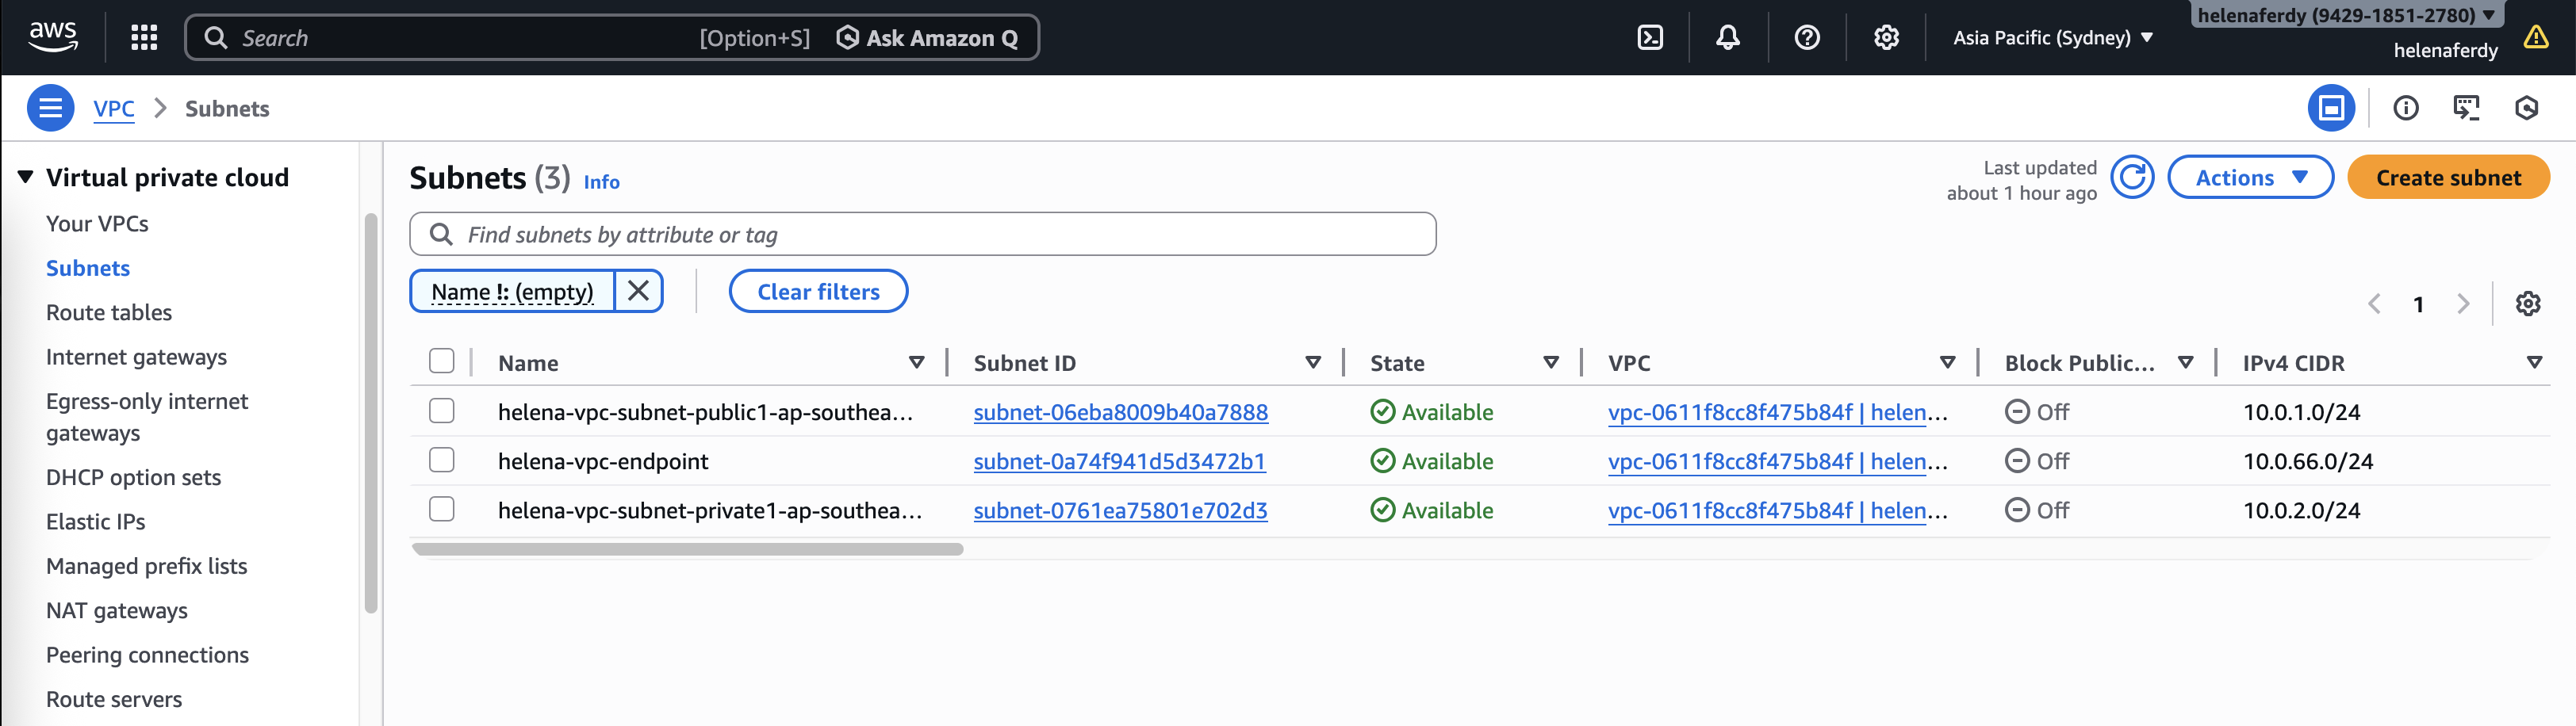The image size is (2576, 726).
Task: Click the horizontal table scrollbar
Action: pyautogui.click(x=687, y=549)
